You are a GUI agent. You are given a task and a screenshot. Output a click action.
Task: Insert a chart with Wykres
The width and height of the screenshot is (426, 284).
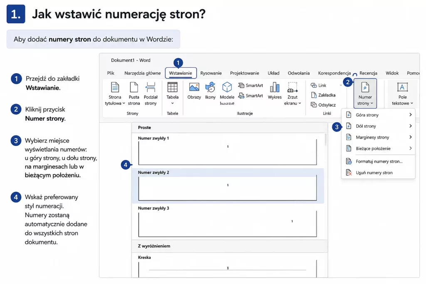[275, 91]
